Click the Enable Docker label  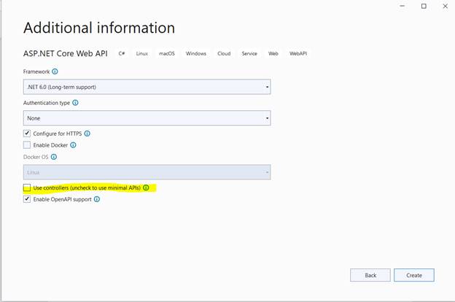pyautogui.click(x=50, y=145)
